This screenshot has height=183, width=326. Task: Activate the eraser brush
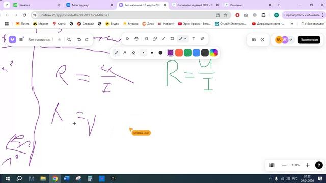click(133, 53)
